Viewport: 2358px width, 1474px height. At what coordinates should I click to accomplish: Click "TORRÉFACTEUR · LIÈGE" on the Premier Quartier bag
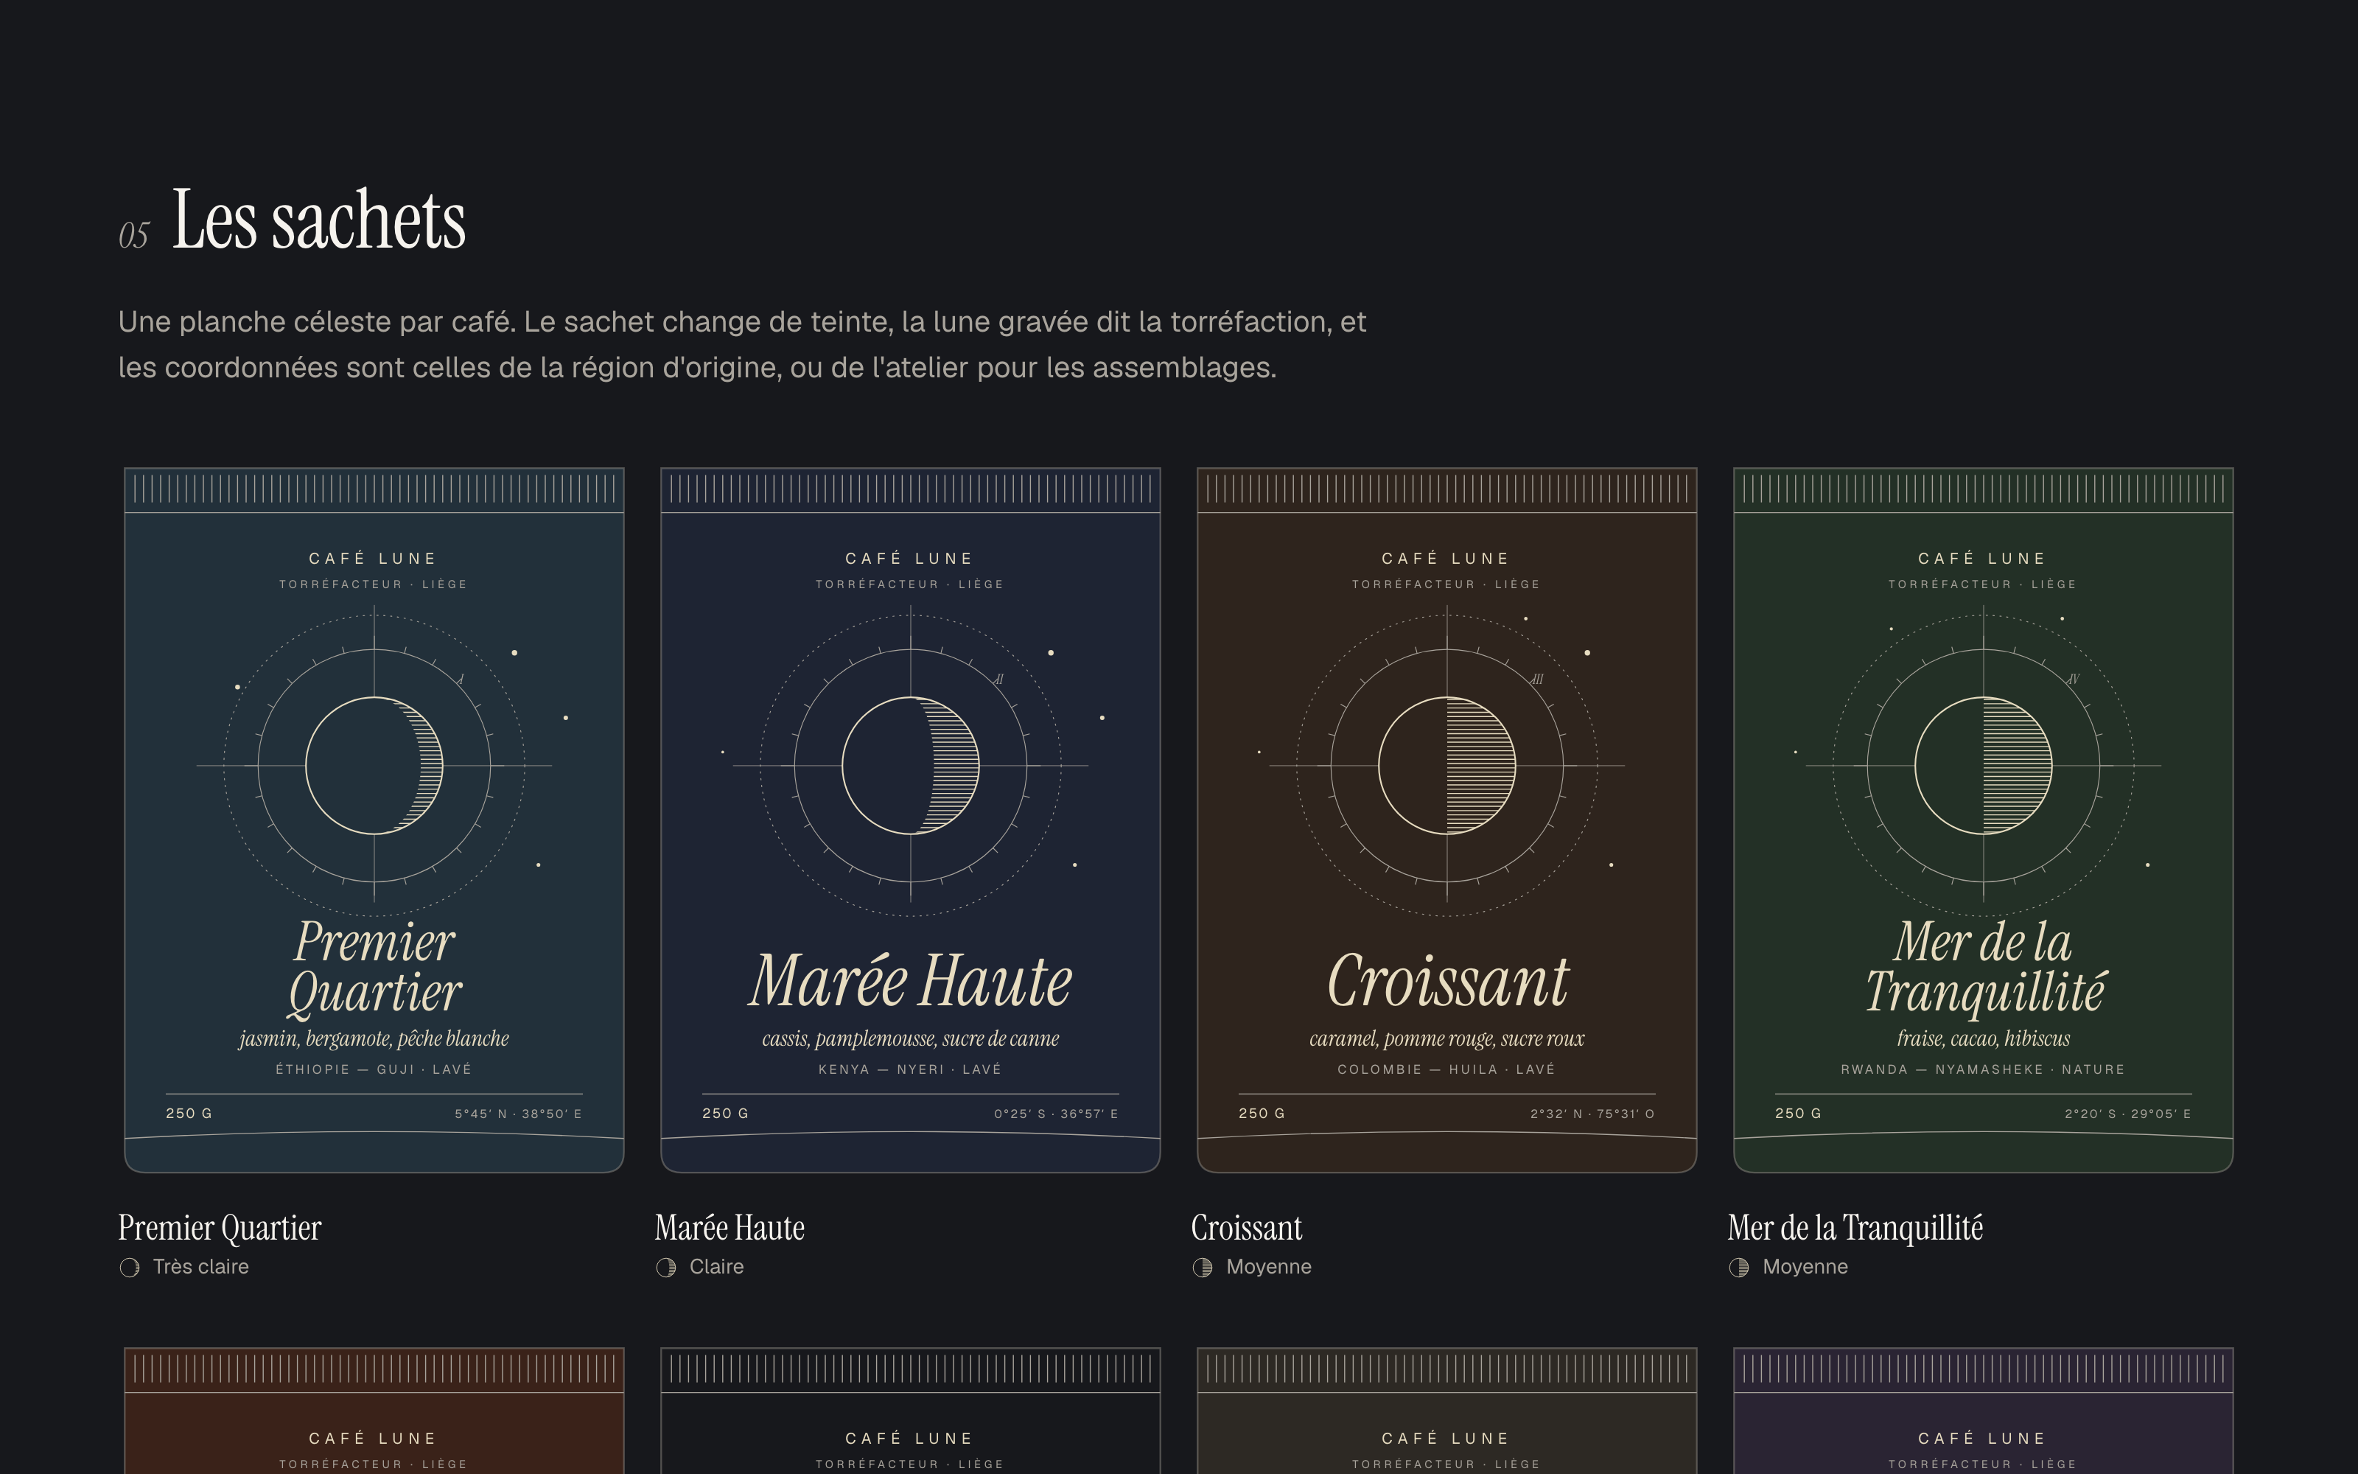pos(374,584)
